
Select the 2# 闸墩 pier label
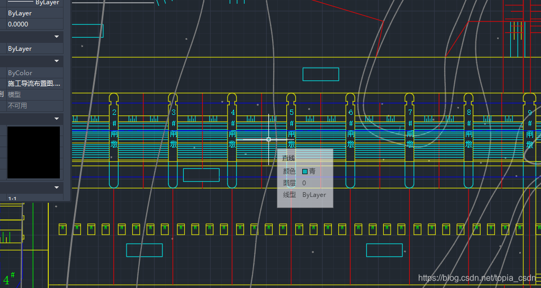(x=114, y=129)
